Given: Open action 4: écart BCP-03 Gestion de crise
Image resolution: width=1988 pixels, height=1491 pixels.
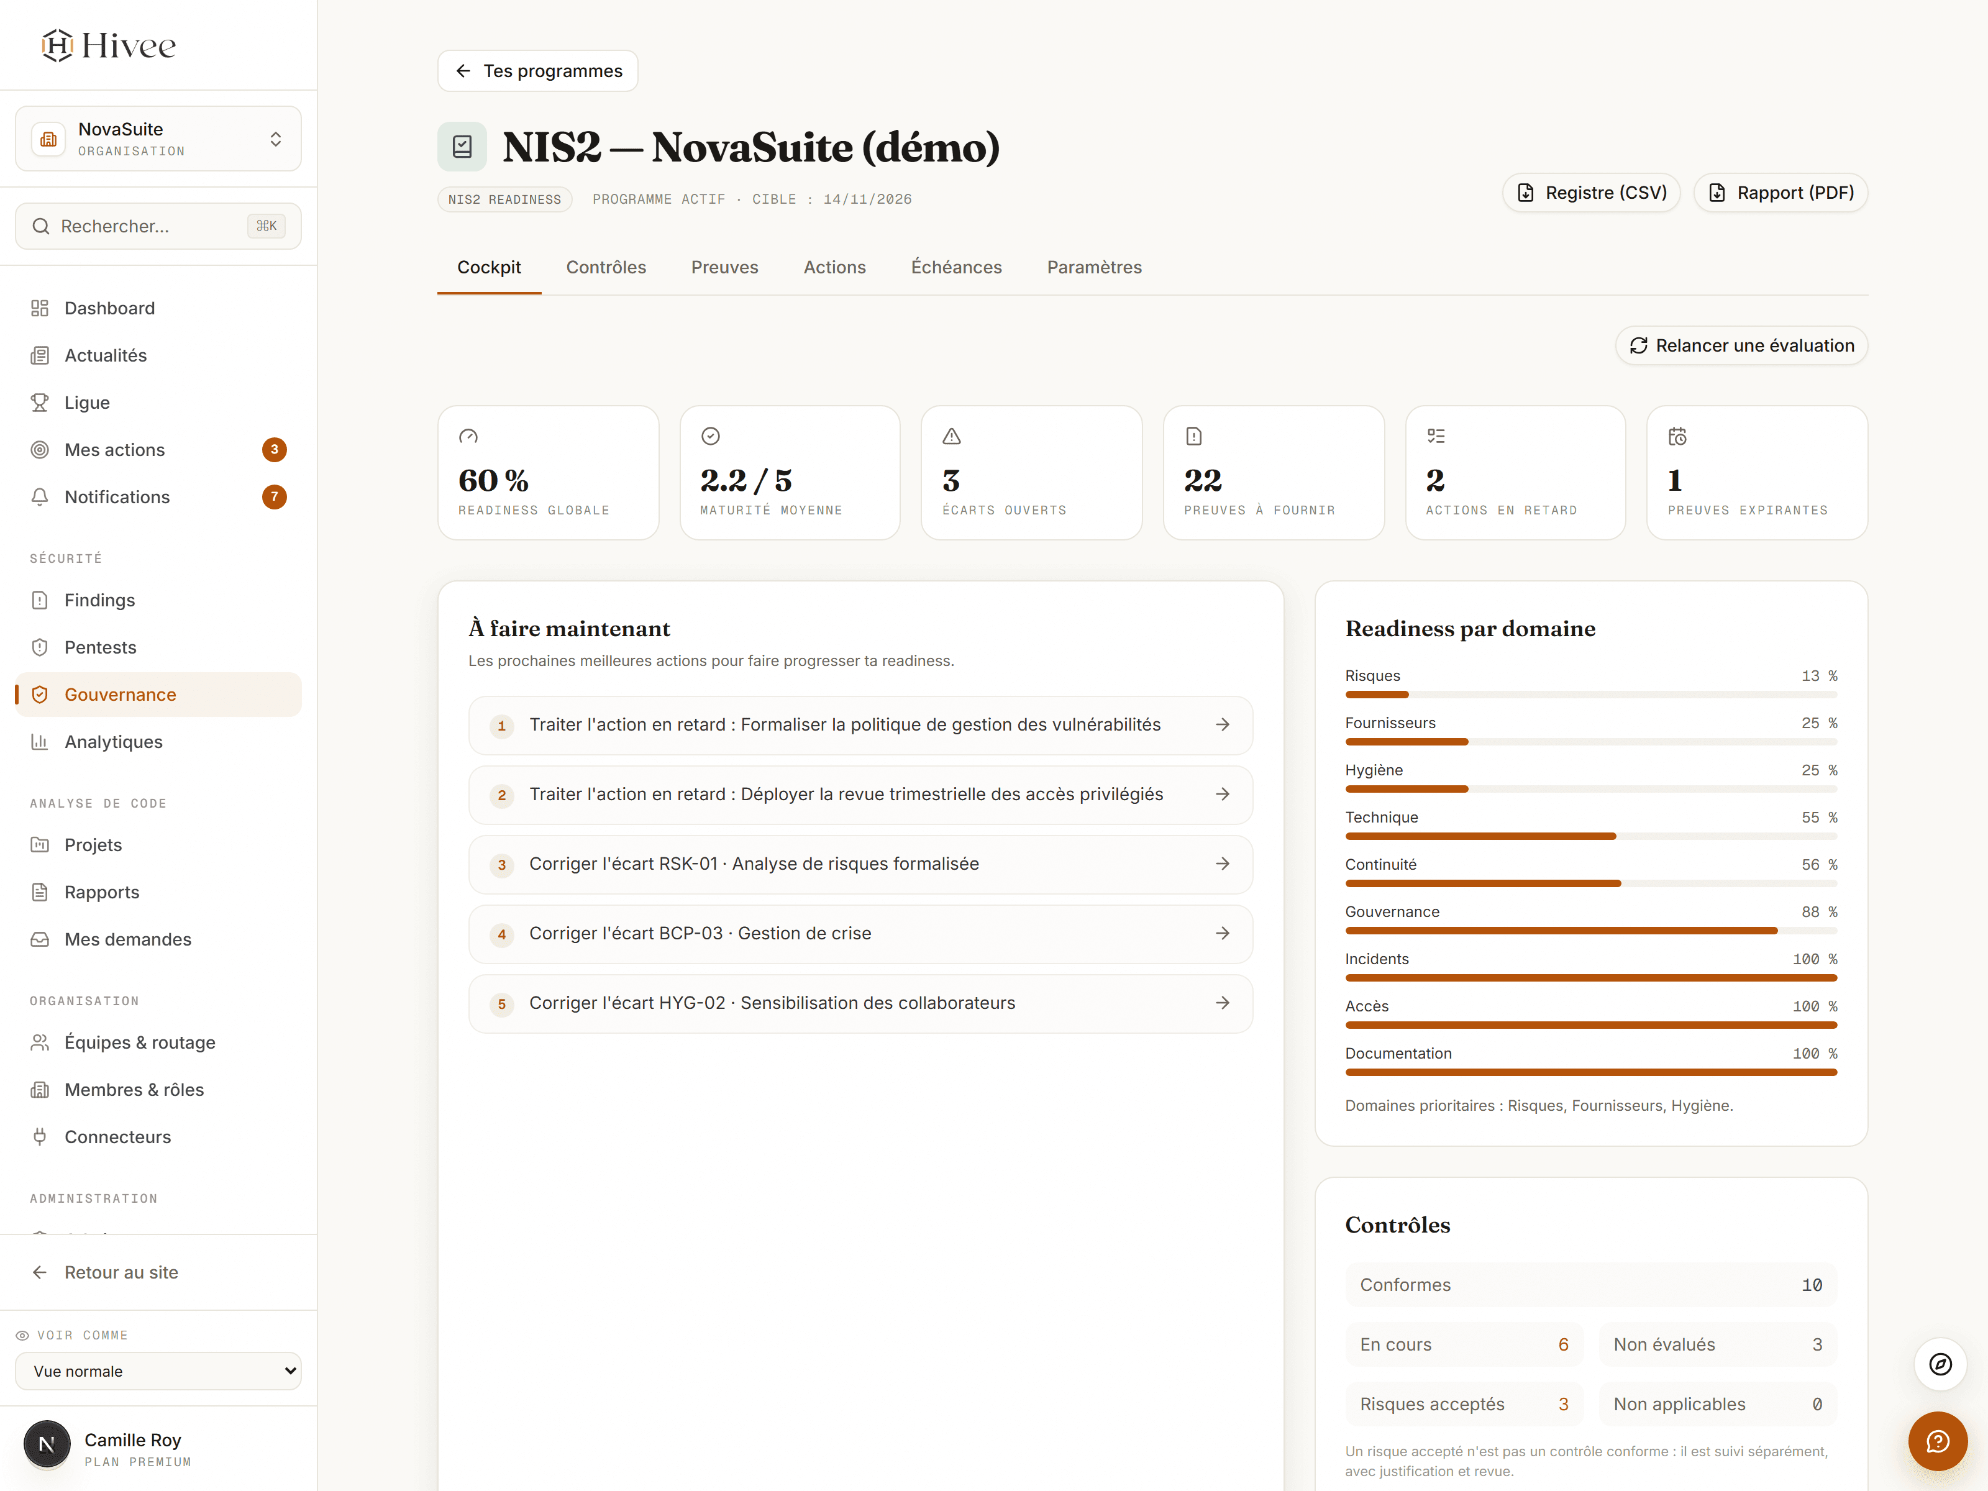Looking at the screenshot, I should 860,935.
